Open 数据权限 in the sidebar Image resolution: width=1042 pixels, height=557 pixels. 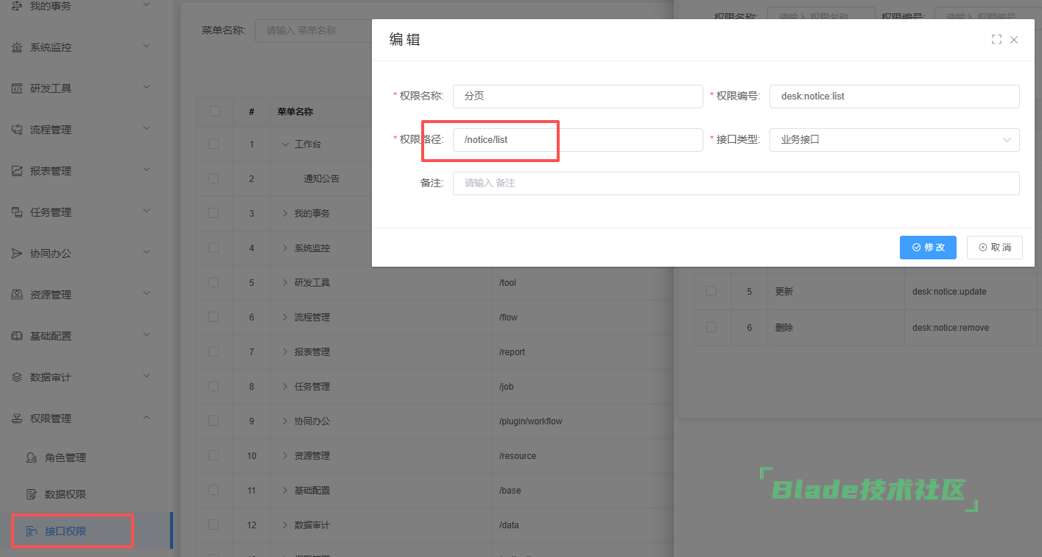(66, 494)
